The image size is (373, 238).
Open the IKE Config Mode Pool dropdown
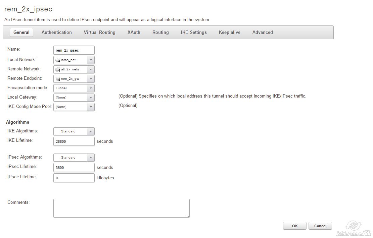point(74,107)
